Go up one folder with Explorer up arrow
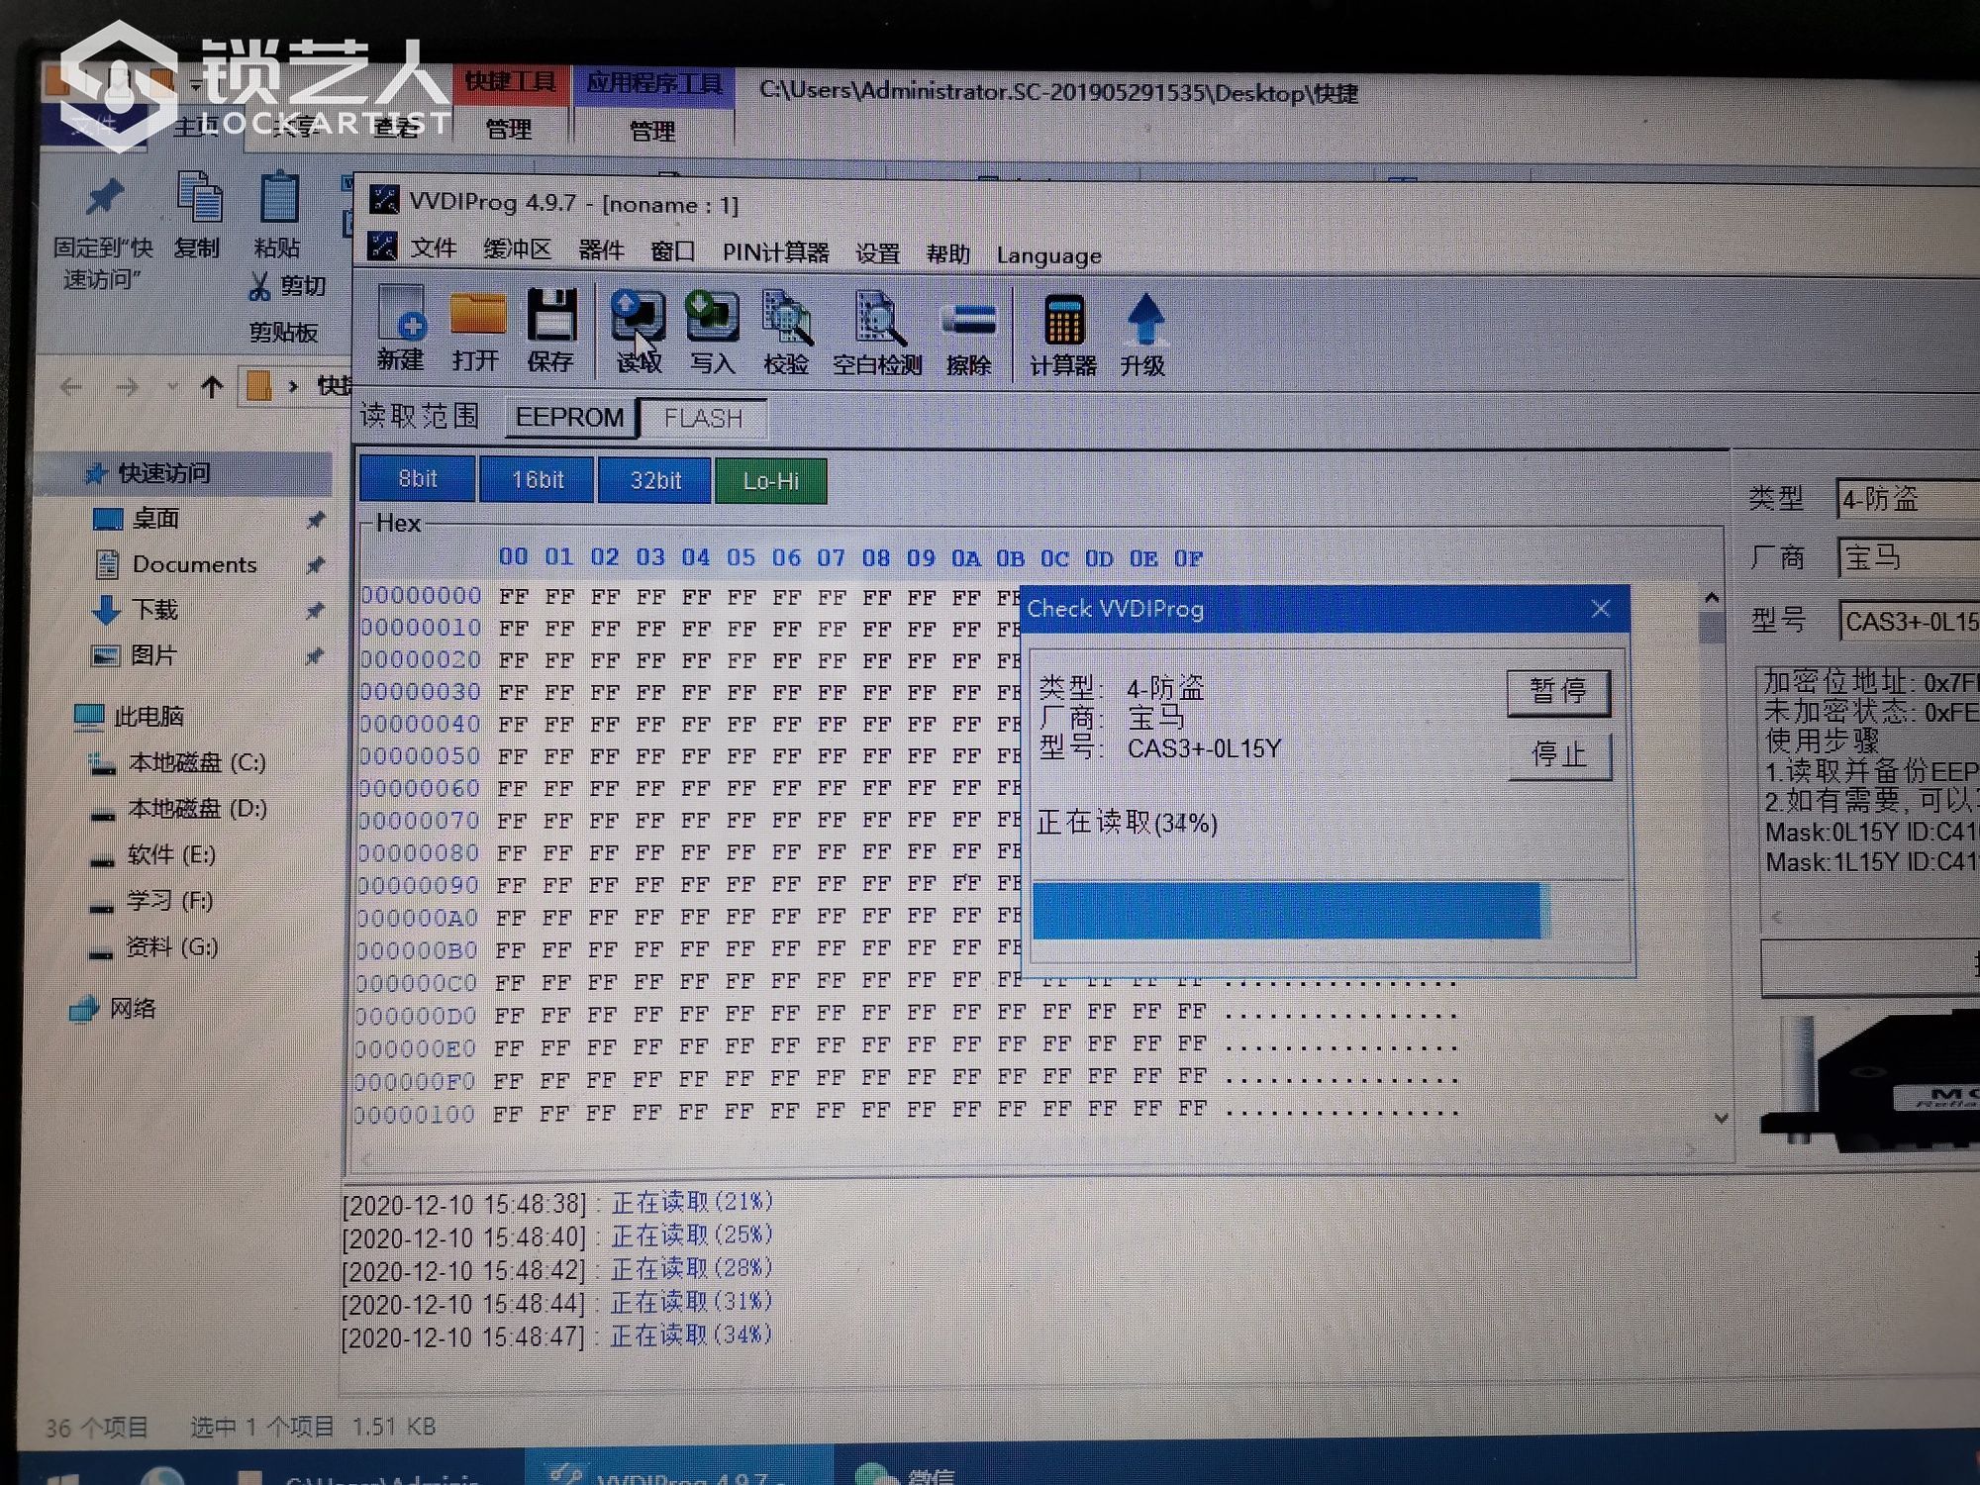This screenshot has width=1980, height=1485. pos(211,386)
